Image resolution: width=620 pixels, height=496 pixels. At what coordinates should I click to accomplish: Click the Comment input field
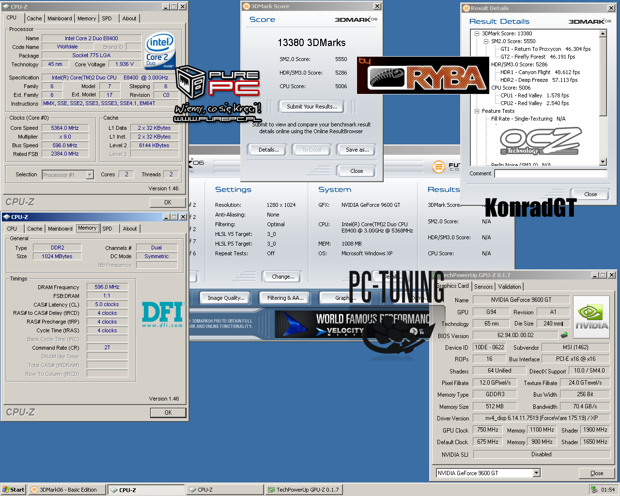point(551,173)
